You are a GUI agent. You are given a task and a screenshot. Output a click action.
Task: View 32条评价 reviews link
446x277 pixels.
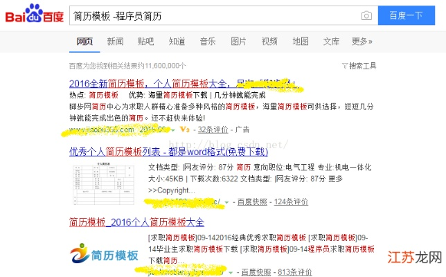(x=213, y=129)
